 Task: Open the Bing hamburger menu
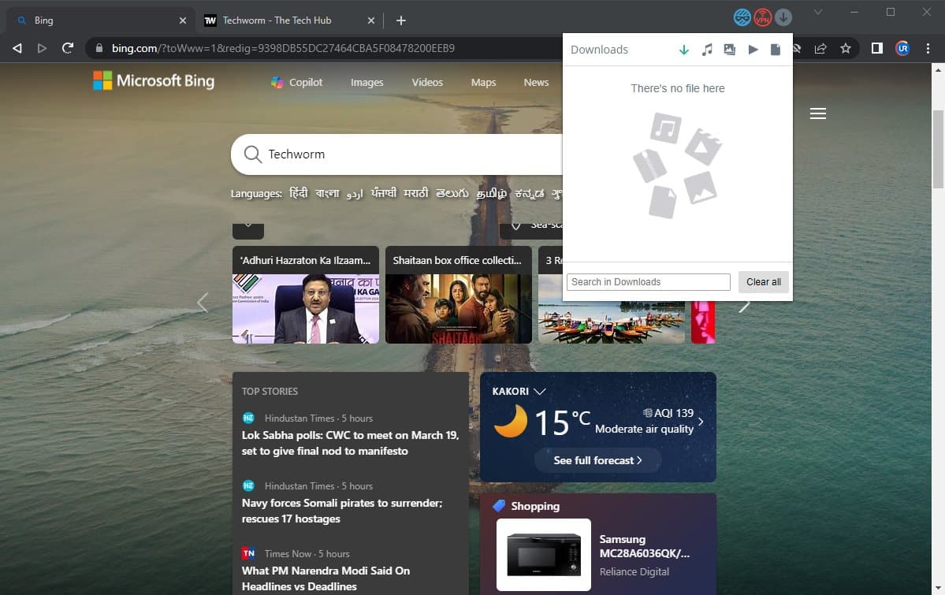818,114
